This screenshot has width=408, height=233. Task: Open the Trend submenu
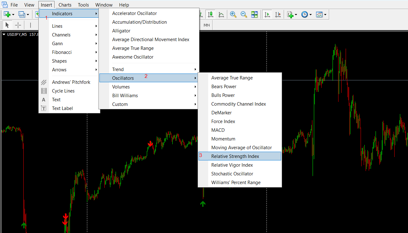click(x=149, y=69)
